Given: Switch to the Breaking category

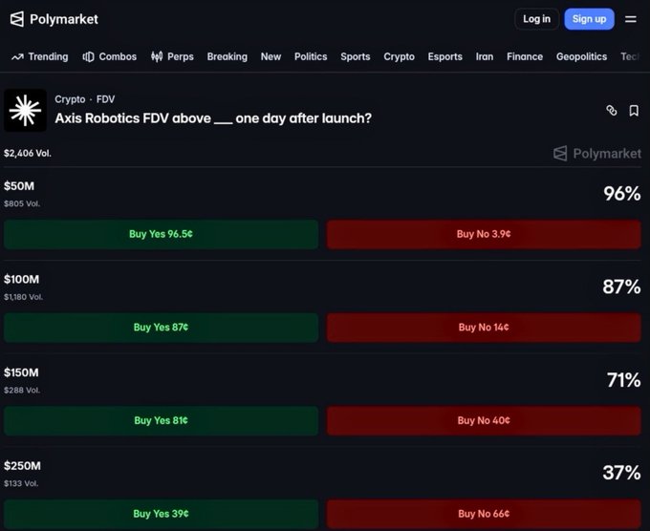Looking at the screenshot, I should point(227,56).
